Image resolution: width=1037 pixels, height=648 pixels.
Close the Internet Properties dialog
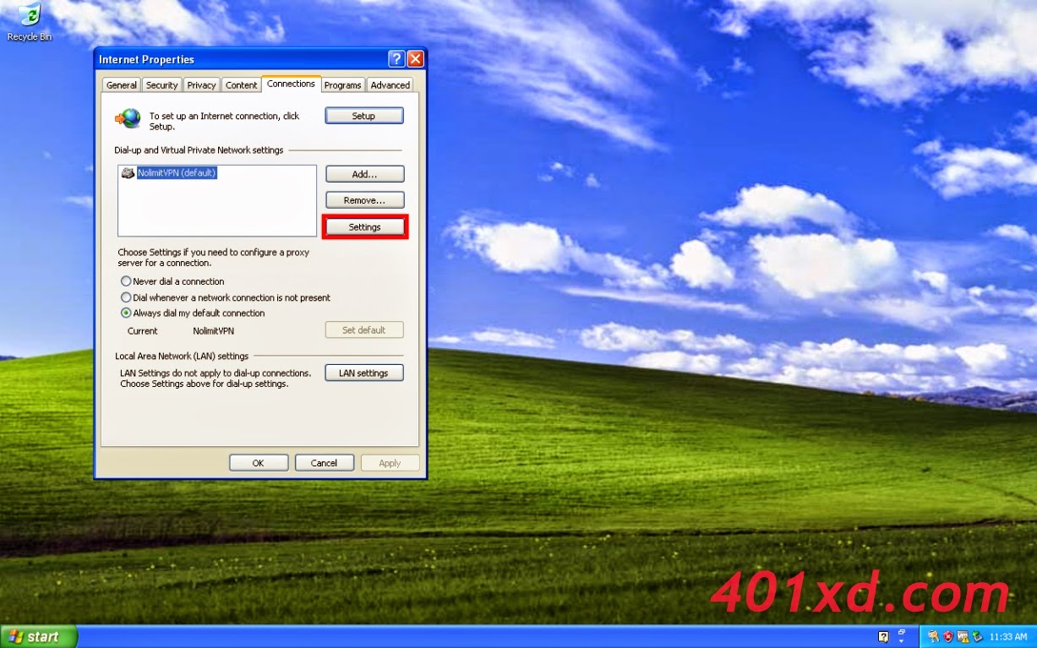[415, 59]
